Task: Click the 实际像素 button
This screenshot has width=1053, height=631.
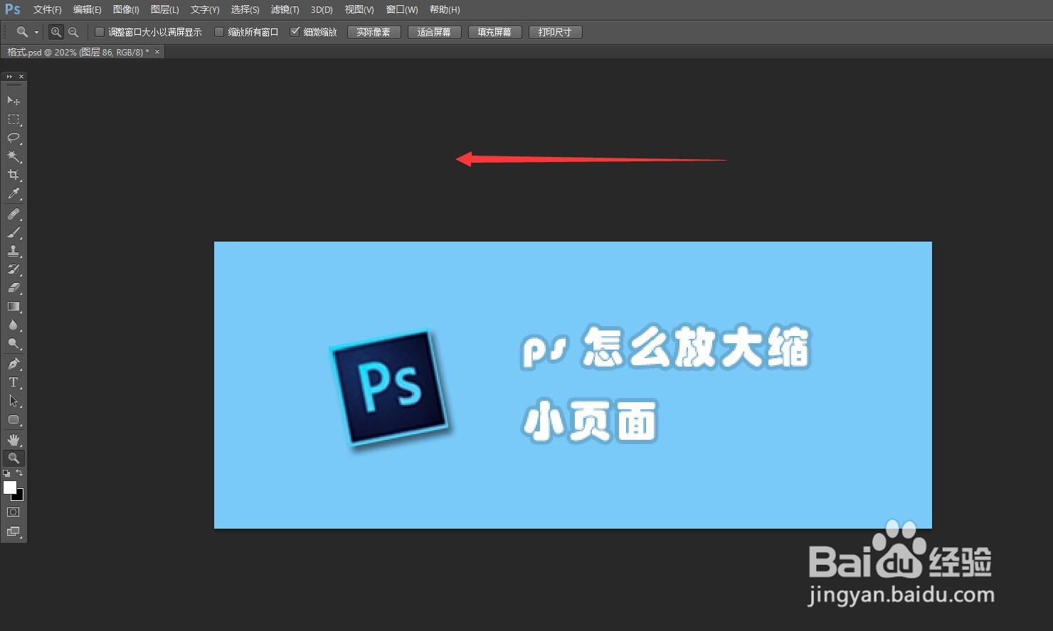Action: tap(374, 31)
